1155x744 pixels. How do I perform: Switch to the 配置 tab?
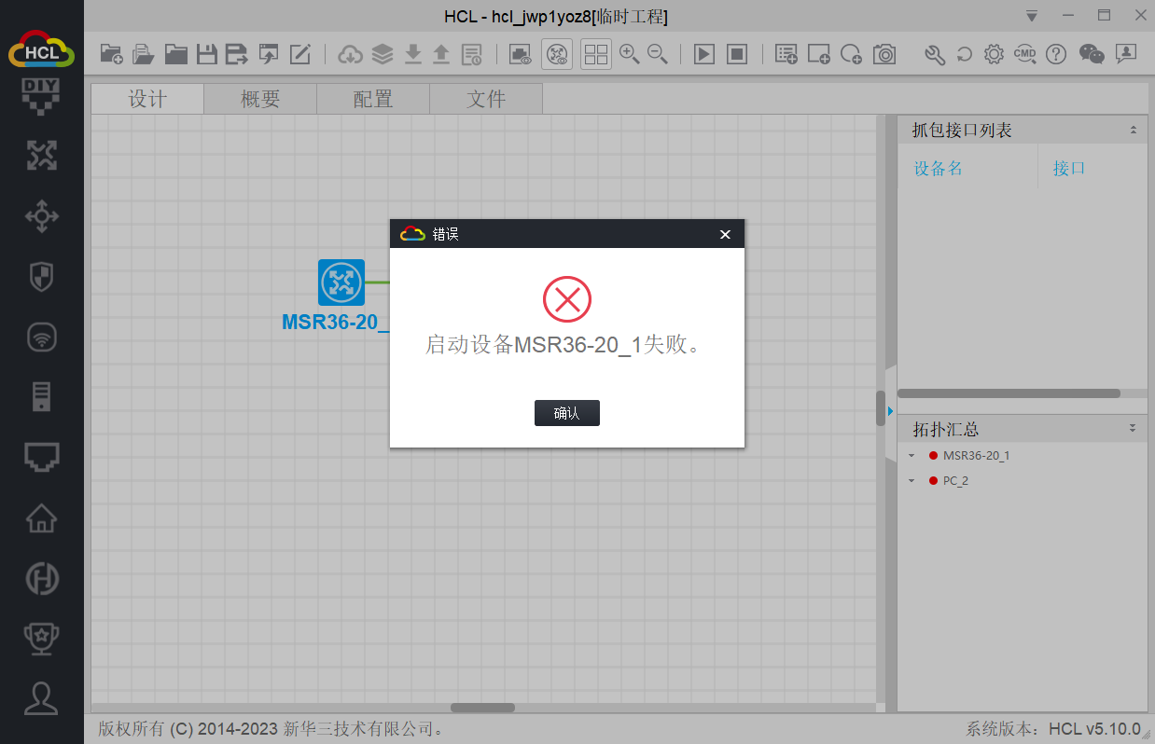(x=373, y=99)
